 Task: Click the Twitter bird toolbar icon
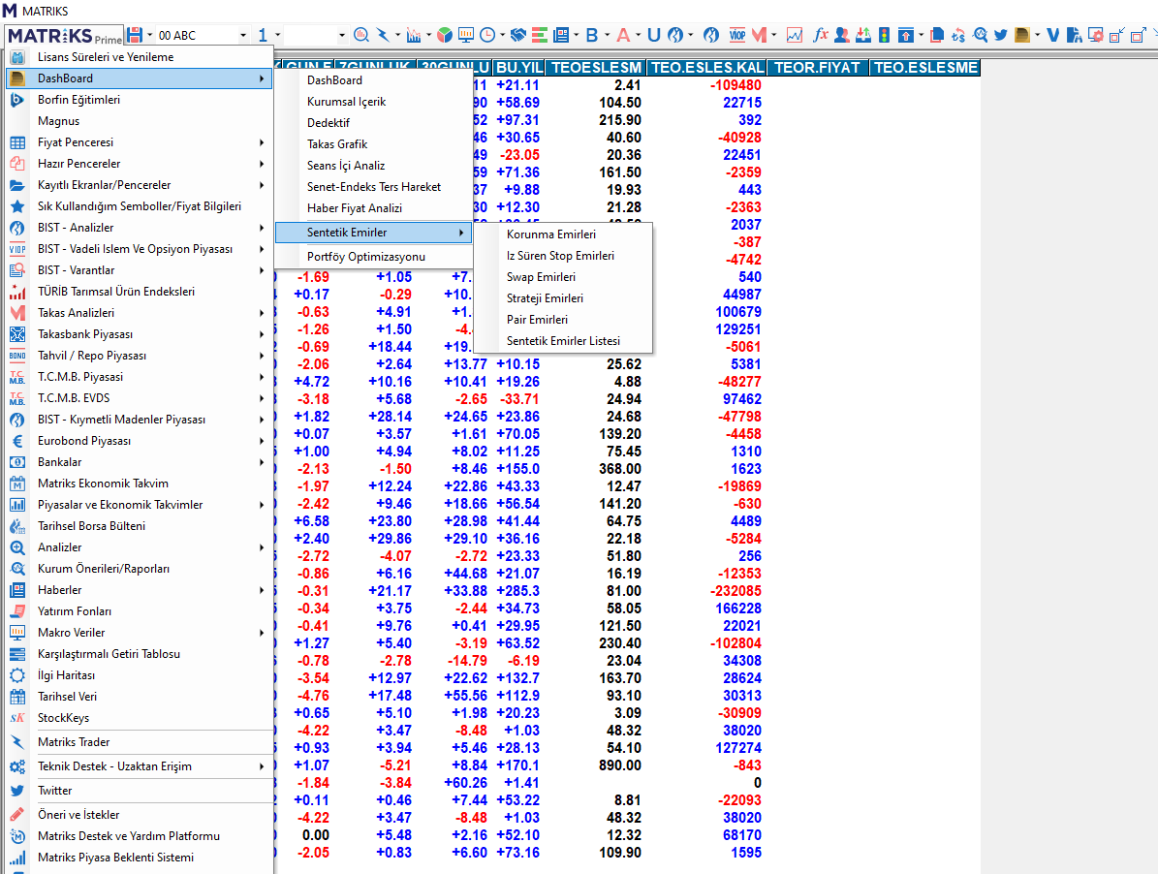[1000, 35]
